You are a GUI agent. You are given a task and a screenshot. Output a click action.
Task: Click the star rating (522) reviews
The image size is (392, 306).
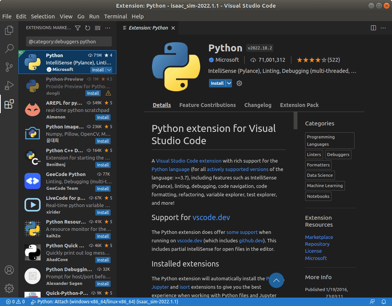point(318,60)
